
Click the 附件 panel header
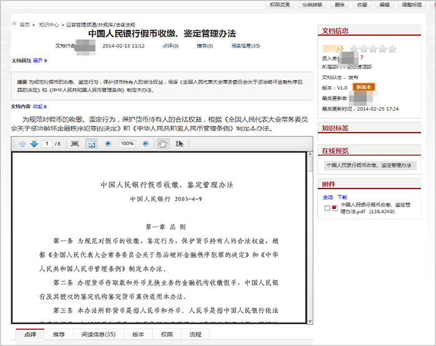pyautogui.click(x=369, y=184)
